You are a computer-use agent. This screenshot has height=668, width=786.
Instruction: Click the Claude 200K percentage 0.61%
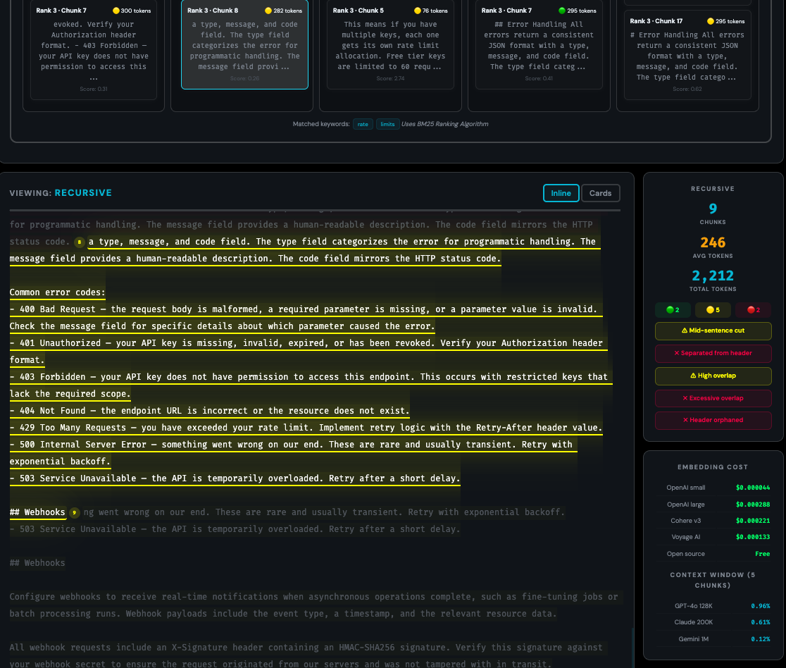click(x=761, y=622)
